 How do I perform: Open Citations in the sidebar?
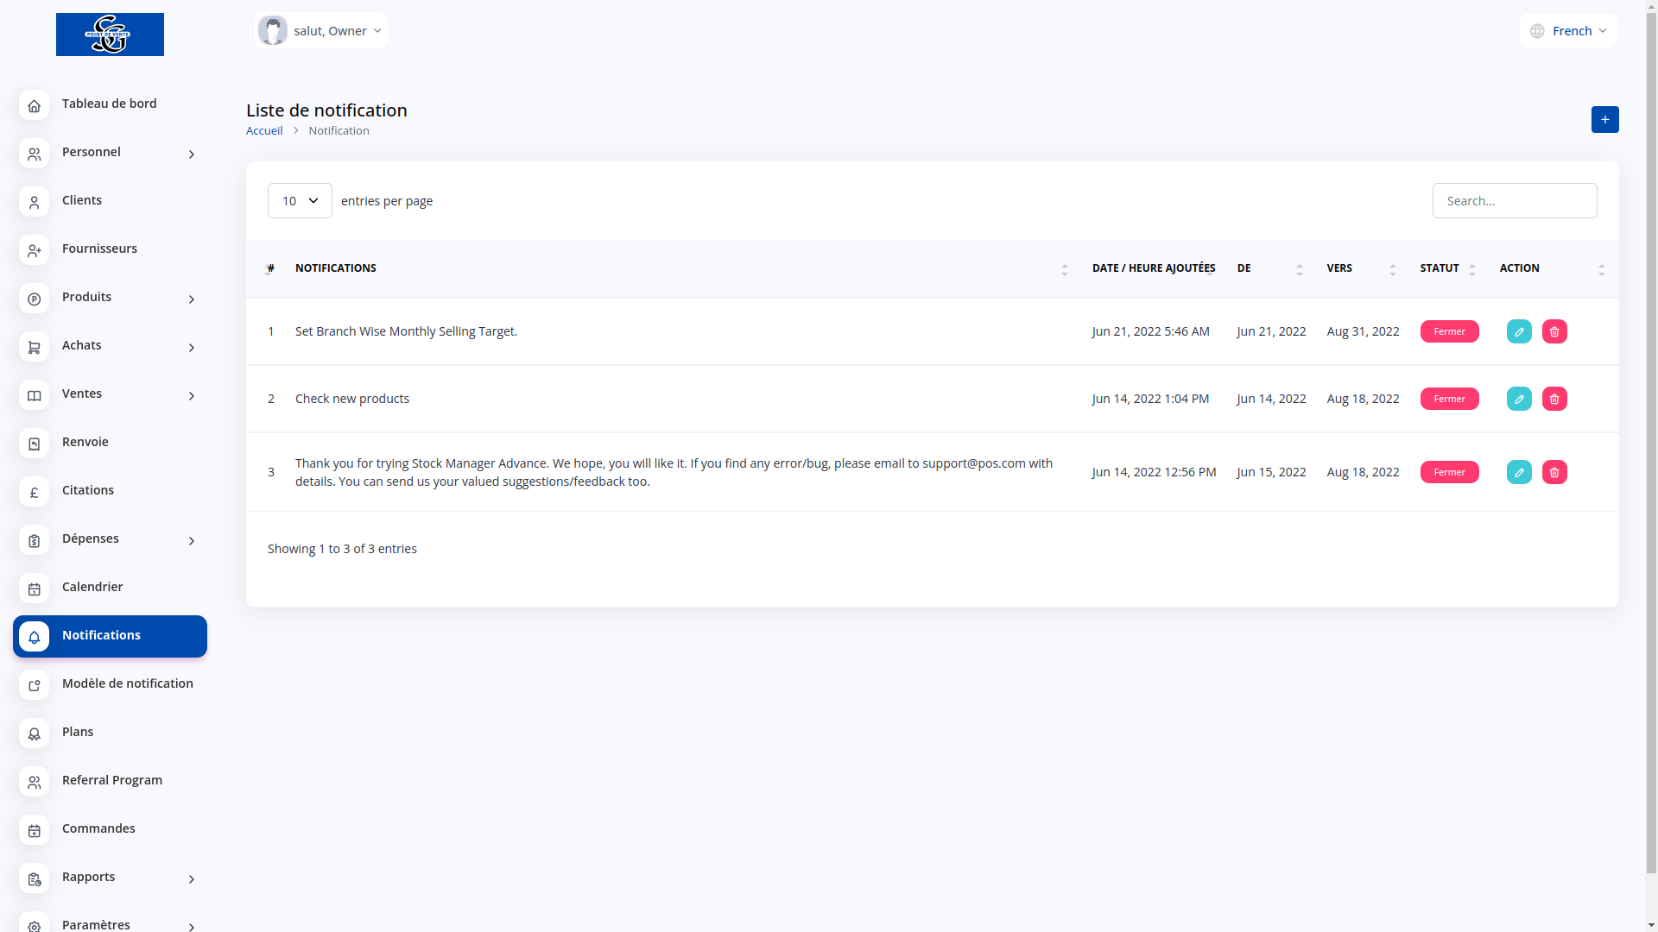87,490
